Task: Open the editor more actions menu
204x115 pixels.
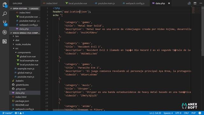Action: 201,3
